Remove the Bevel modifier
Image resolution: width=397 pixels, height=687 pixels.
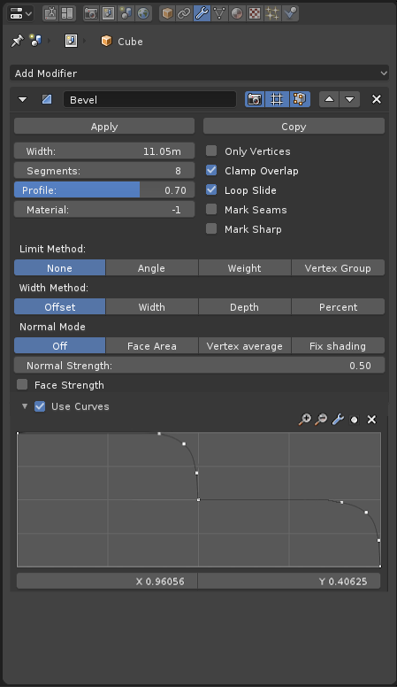[x=377, y=99]
